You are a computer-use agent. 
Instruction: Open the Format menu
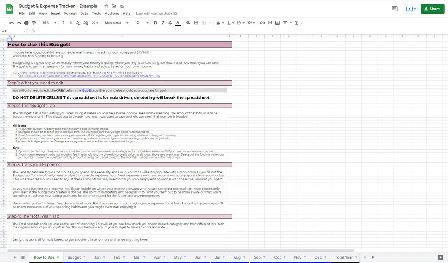[x=70, y=14]
